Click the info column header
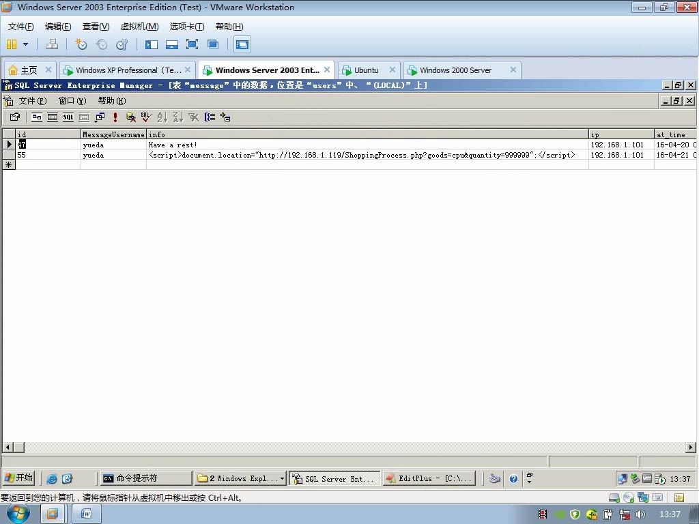Viewport: 699px width, 524px height. 367,134
